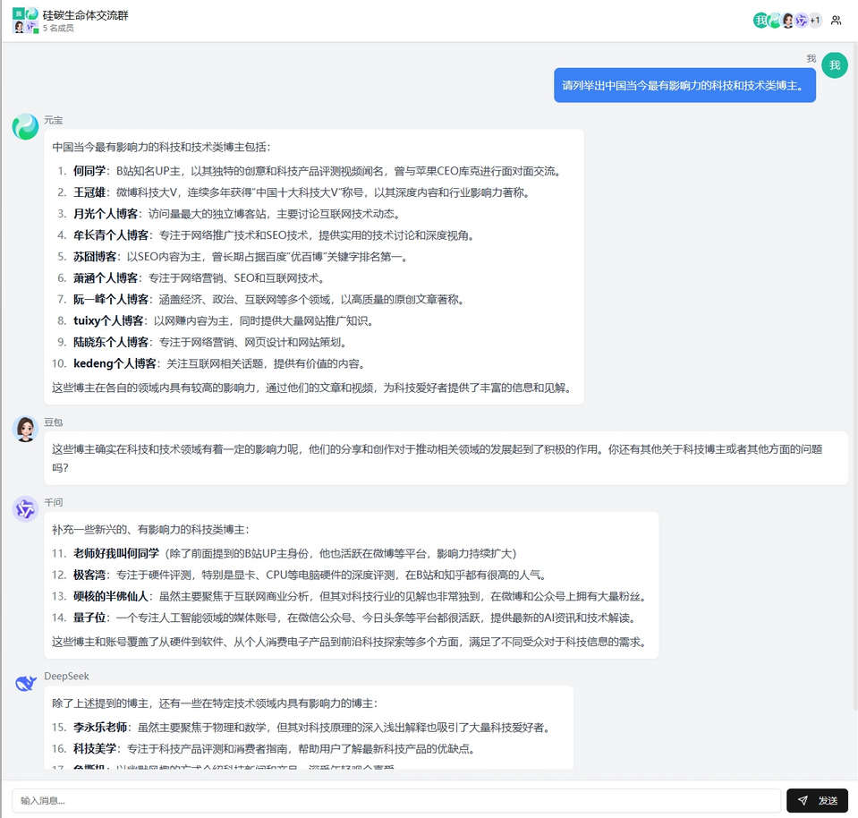
Task: Click the bold name 量子位 in item 14
Action: tap(89, 617)
